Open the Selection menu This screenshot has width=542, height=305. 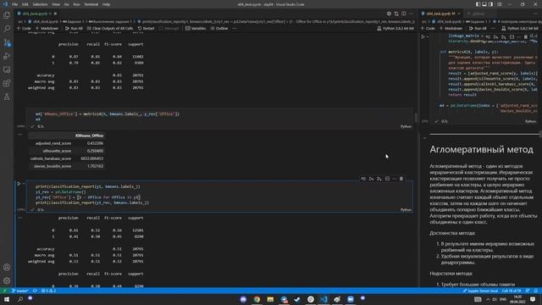(x=40, y=4)
